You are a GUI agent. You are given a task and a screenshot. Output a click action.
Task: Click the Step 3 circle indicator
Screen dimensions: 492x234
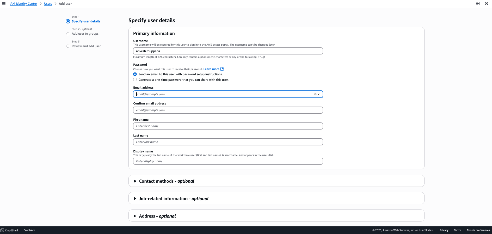pos(68,46)
